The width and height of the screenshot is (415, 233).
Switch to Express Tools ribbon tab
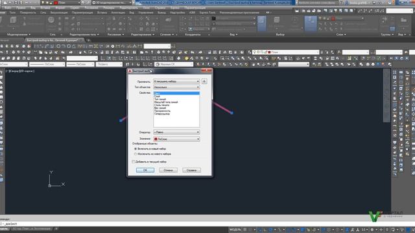[207, 12]
